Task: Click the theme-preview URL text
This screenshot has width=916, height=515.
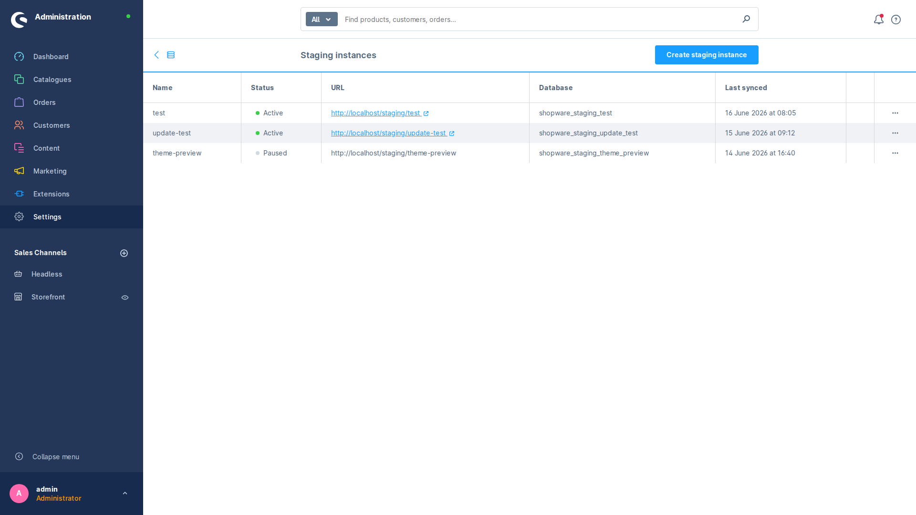Action: click(394, 153)
